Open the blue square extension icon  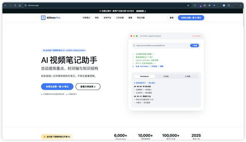pyautogui.click(x=224, y=5)
